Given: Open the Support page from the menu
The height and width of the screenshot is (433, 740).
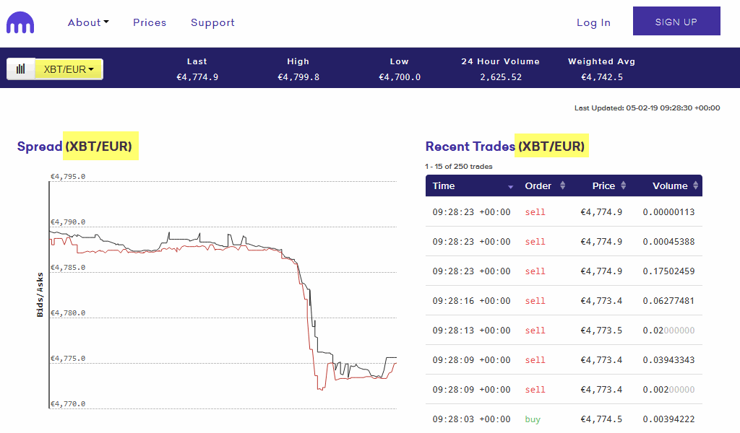Looking at the screenshot, I should pyautogui.click(x=212, y=22).
